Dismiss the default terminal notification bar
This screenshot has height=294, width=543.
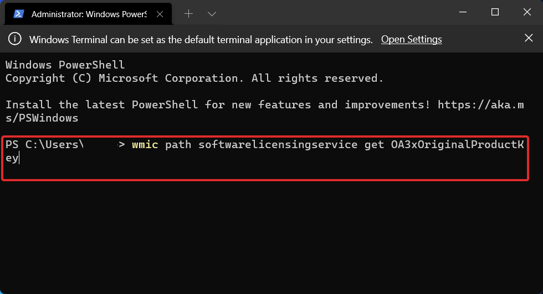tap(529, 38)
